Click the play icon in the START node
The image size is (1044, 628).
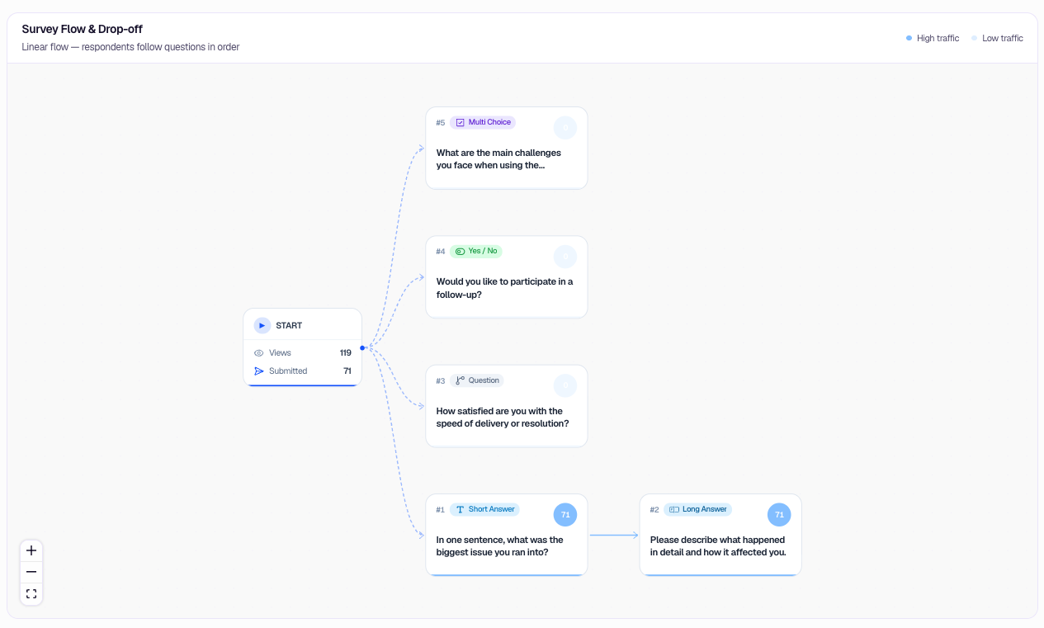click(x=262, y=325)
